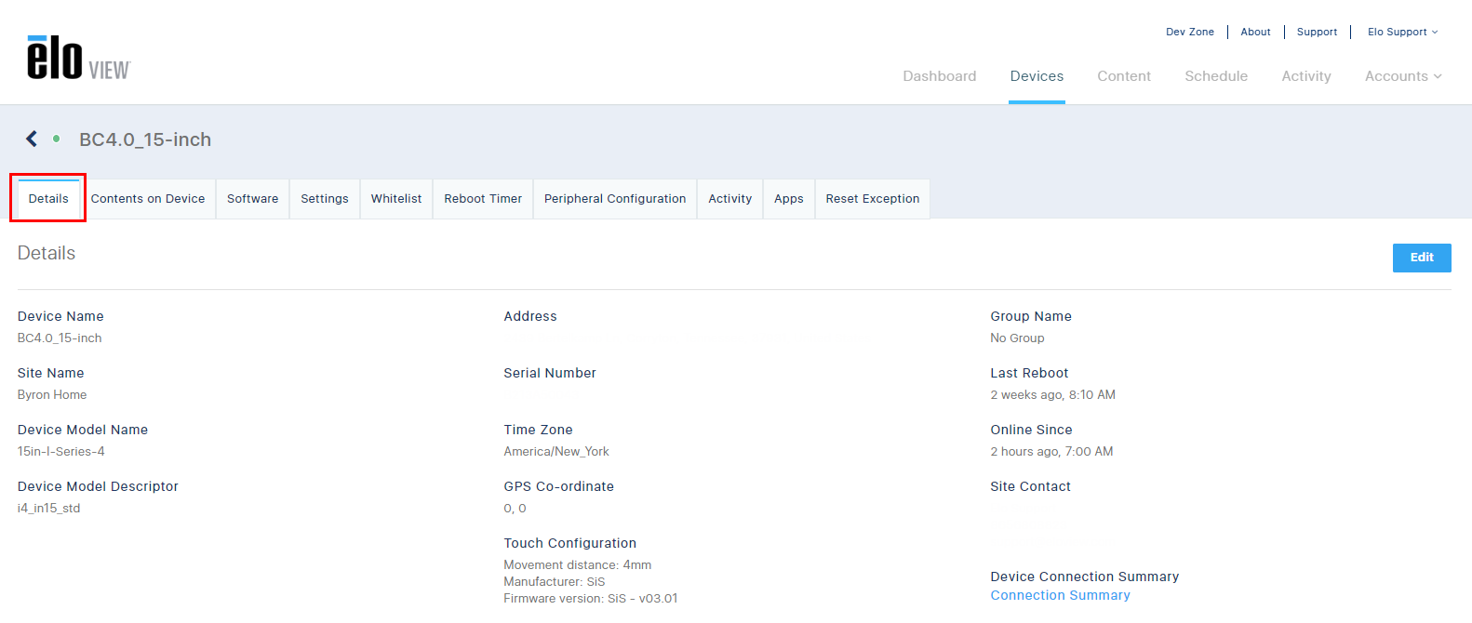Click the Online Since value 2 hours ago
1472x623 pixels.
1051,452
